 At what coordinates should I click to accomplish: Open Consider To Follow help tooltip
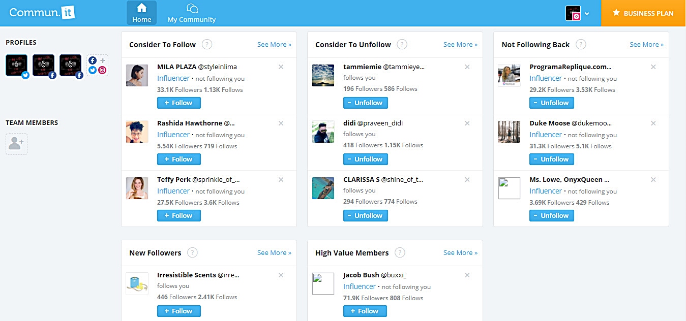click(x=207, y=44)
